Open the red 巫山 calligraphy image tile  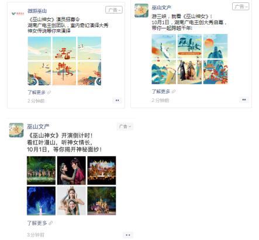[x=64, y=49]
